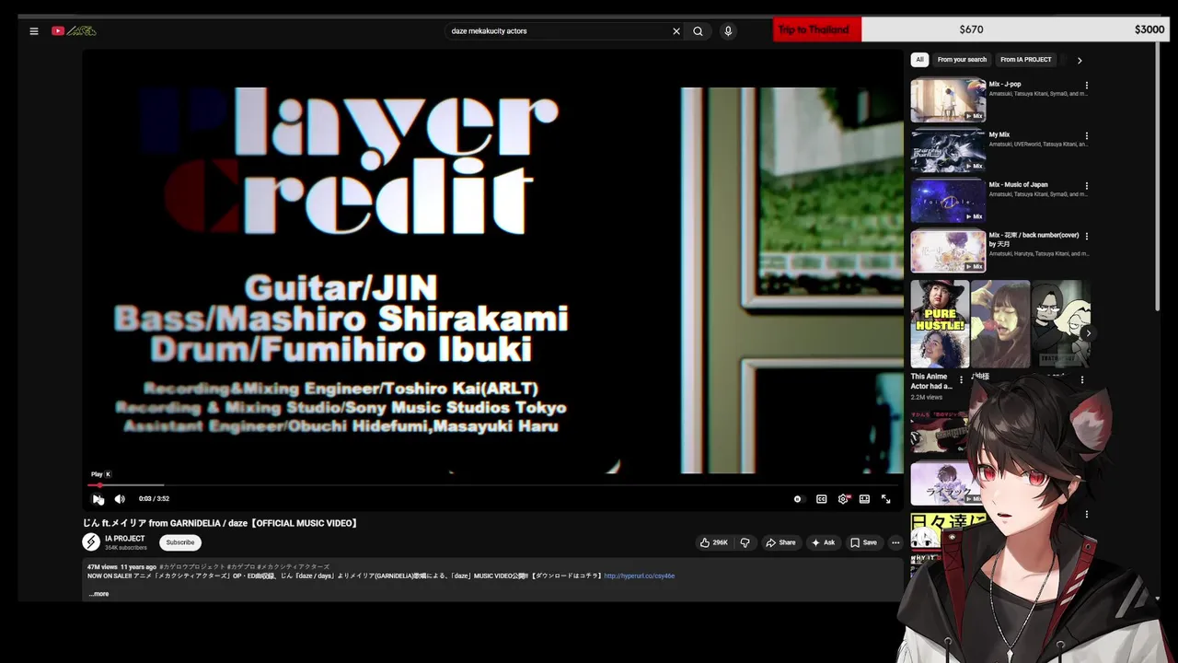The width and height of the screenshot is (1178, 663).
Task: Click the 0:03 / 3:52 time display
Action: [x=154, y=499]
